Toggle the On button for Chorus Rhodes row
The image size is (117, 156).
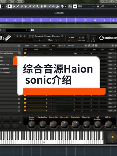tap(25, 53)
